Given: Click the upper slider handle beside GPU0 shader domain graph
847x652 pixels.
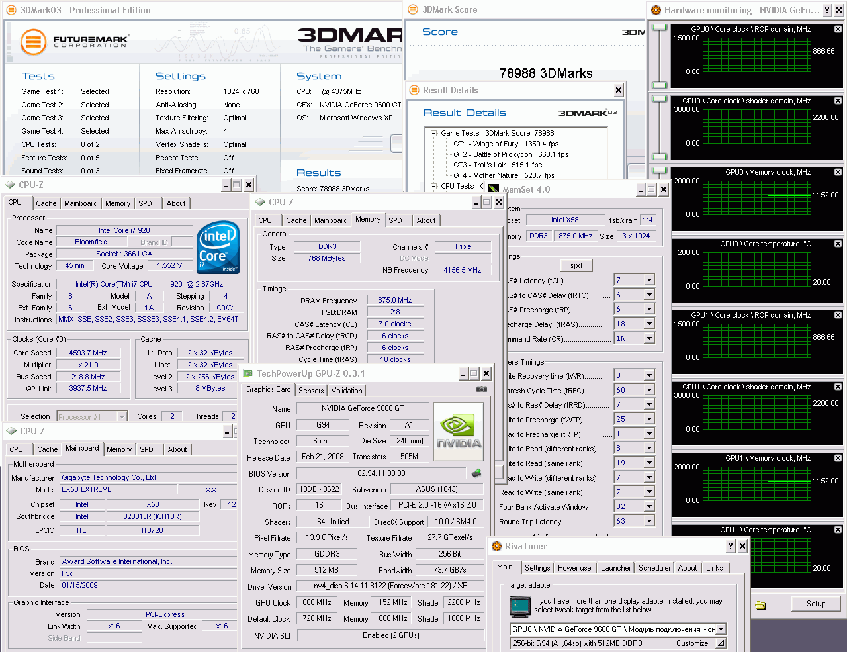Looking at the screenshot, I should pos(659,99).
